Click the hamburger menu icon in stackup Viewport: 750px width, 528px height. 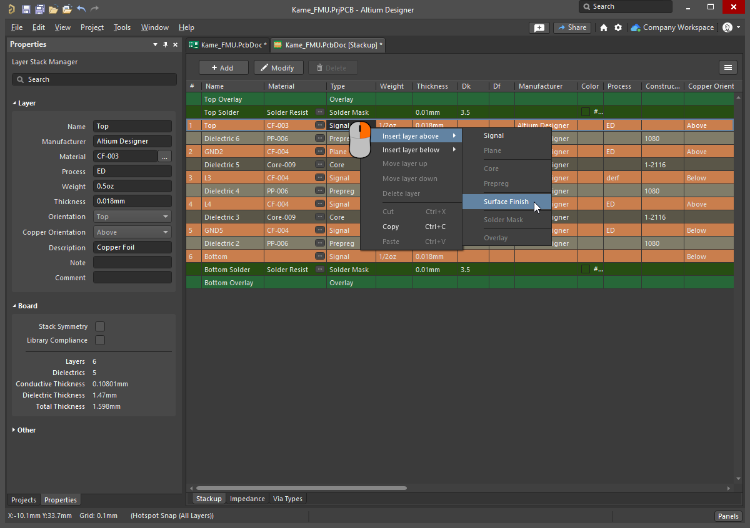(727, 68)
